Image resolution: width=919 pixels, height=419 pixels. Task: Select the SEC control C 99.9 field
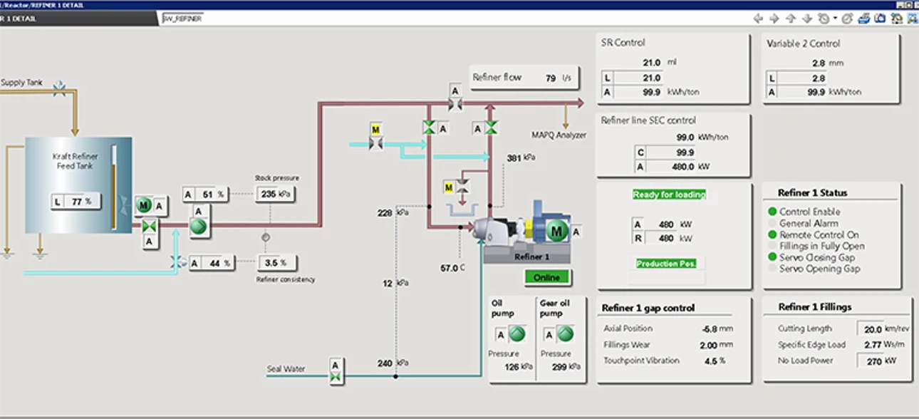pos(665,152)
